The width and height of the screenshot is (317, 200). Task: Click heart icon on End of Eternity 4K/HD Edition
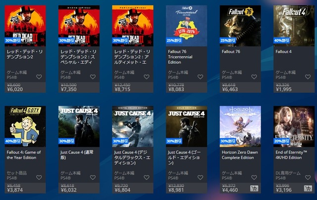(308, 177)
